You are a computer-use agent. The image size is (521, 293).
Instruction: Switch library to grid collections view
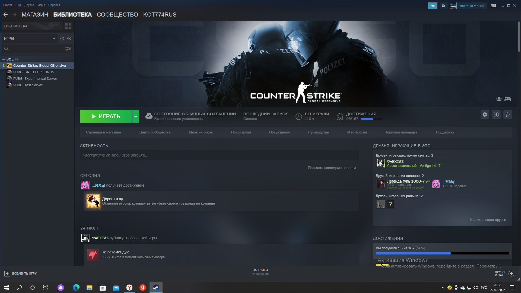coord(68,26)
